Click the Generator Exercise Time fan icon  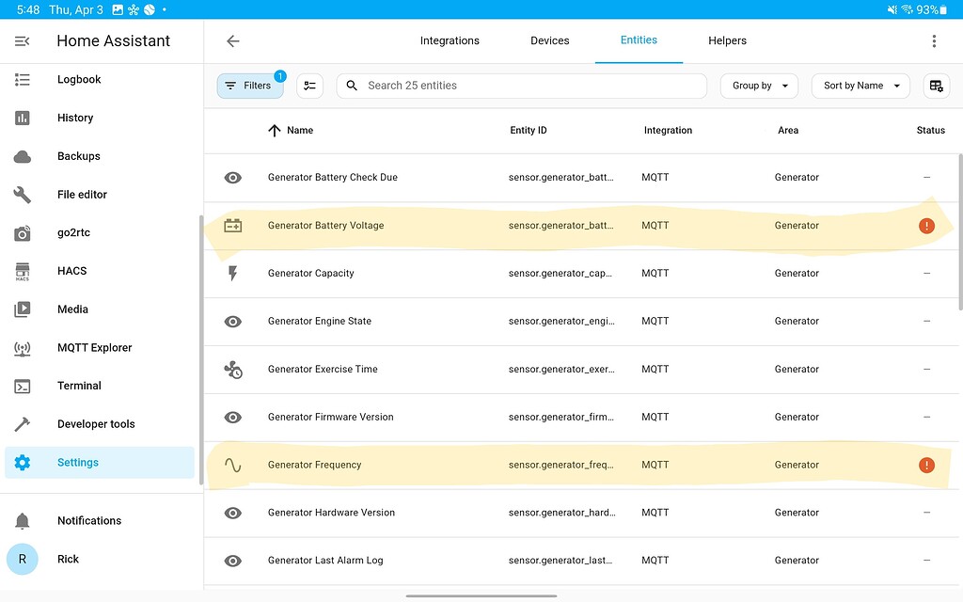point(232,369)
